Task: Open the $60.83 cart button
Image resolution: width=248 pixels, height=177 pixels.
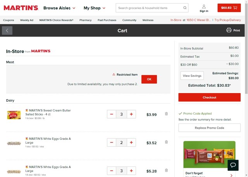Action: pyautogui.click(x=229, y=8)
